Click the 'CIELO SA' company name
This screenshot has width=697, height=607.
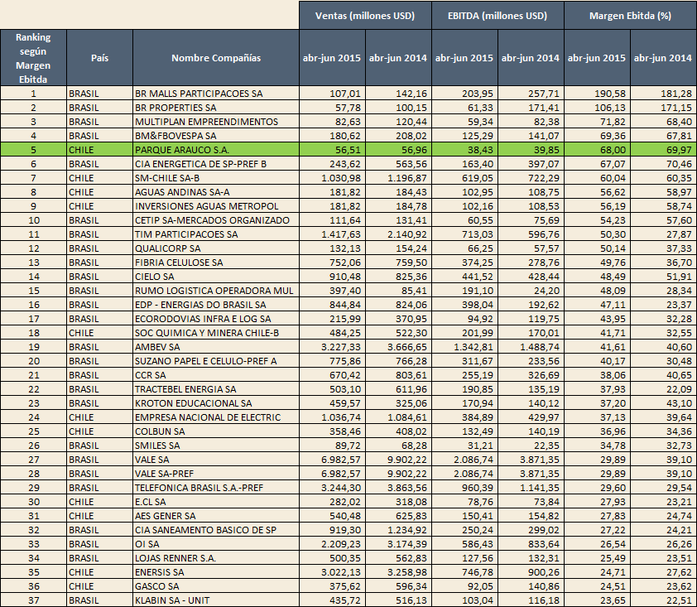tap(154, 277)
